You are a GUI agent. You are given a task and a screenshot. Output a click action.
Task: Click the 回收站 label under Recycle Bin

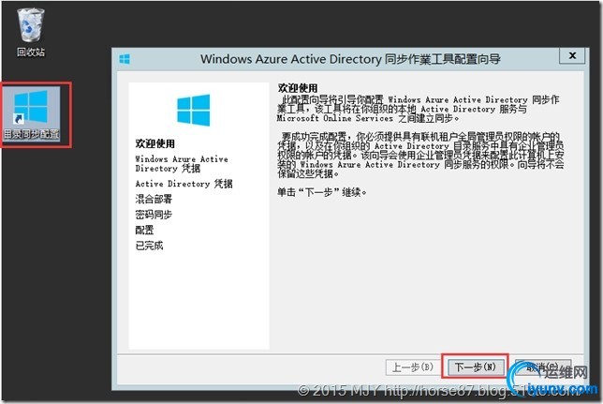tap(31, 52)
